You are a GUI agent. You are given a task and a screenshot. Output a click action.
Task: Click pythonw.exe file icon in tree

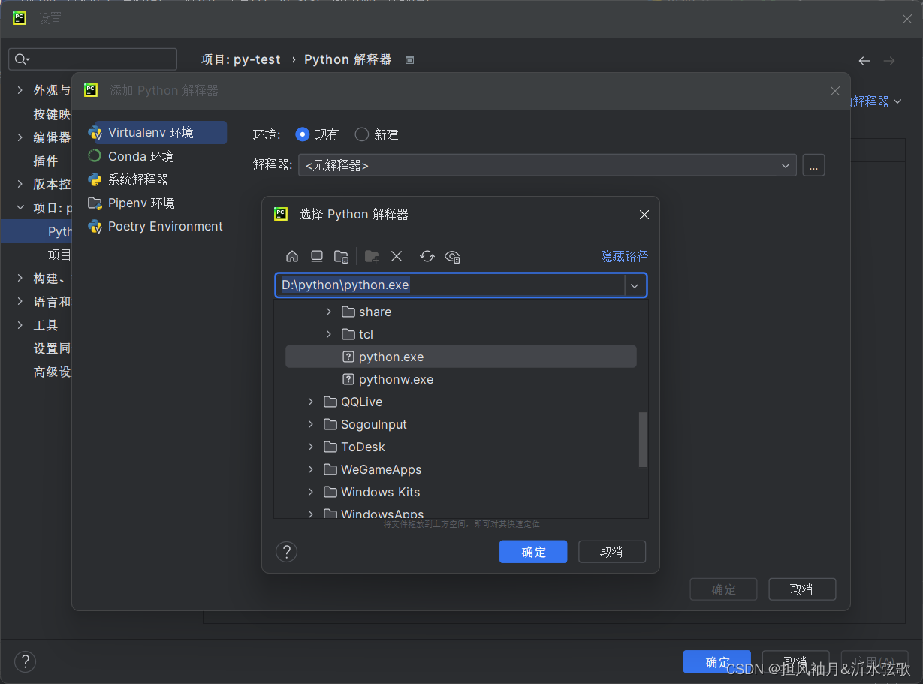[x=348, y=379]
